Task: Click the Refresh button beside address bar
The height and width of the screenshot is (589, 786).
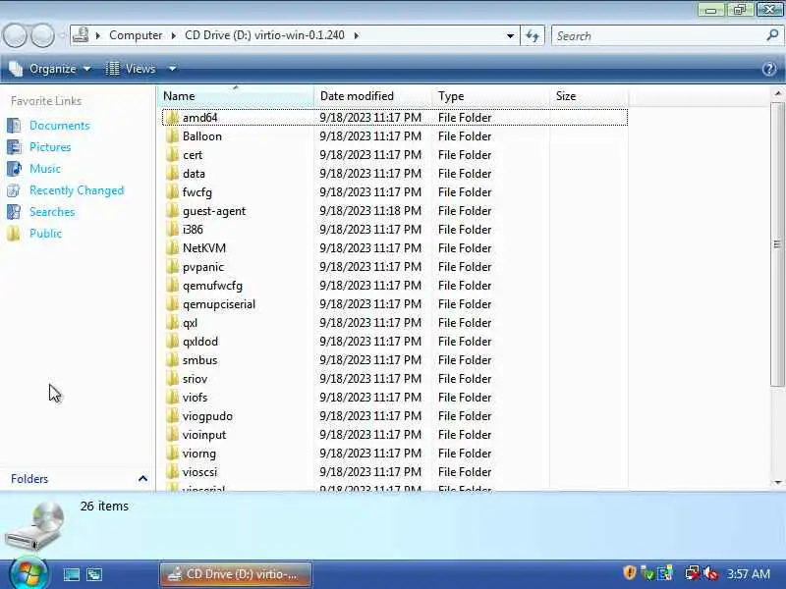Action: click(533, 35)
